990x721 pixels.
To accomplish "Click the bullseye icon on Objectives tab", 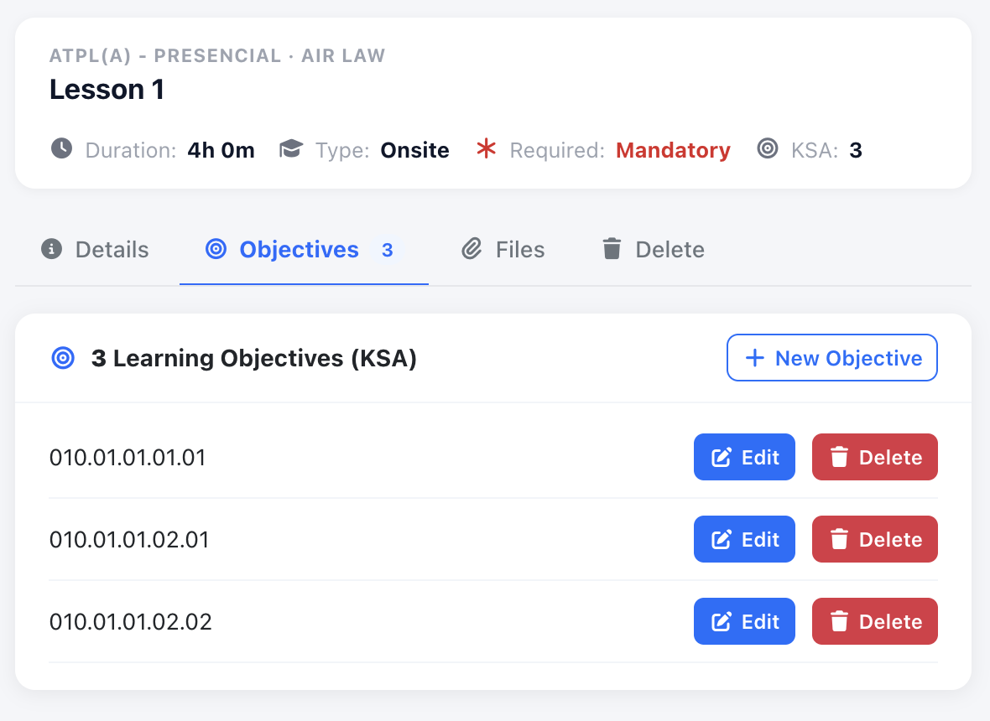I will (216, 249).
